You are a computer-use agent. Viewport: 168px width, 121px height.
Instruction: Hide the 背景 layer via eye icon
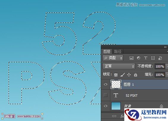point(106,106)
